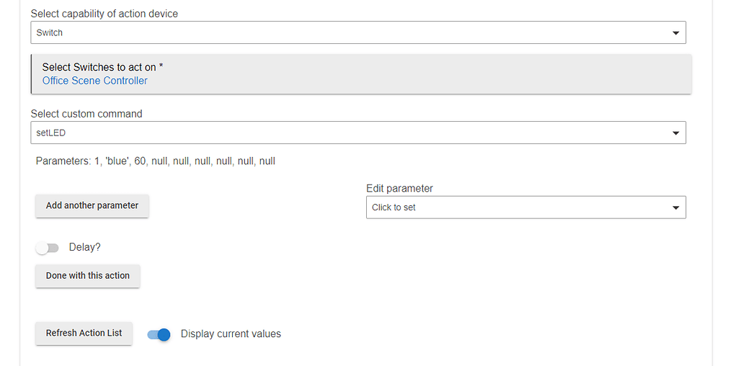This screenshot has width=738, height=366.
Task: Disable the Display current values switch
Action: pos(159,334)
